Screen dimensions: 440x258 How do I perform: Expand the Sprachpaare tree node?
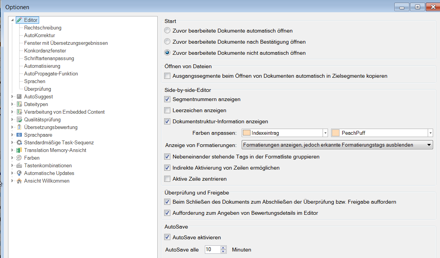[12, 135]
